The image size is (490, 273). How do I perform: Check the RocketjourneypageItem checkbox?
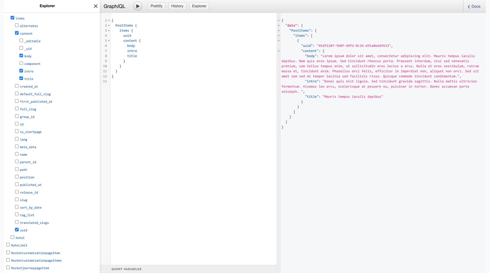click(x=8, y=268)
